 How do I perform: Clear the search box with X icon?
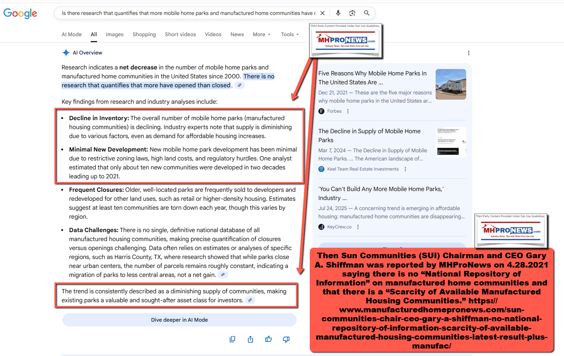(x=322, y=13)
